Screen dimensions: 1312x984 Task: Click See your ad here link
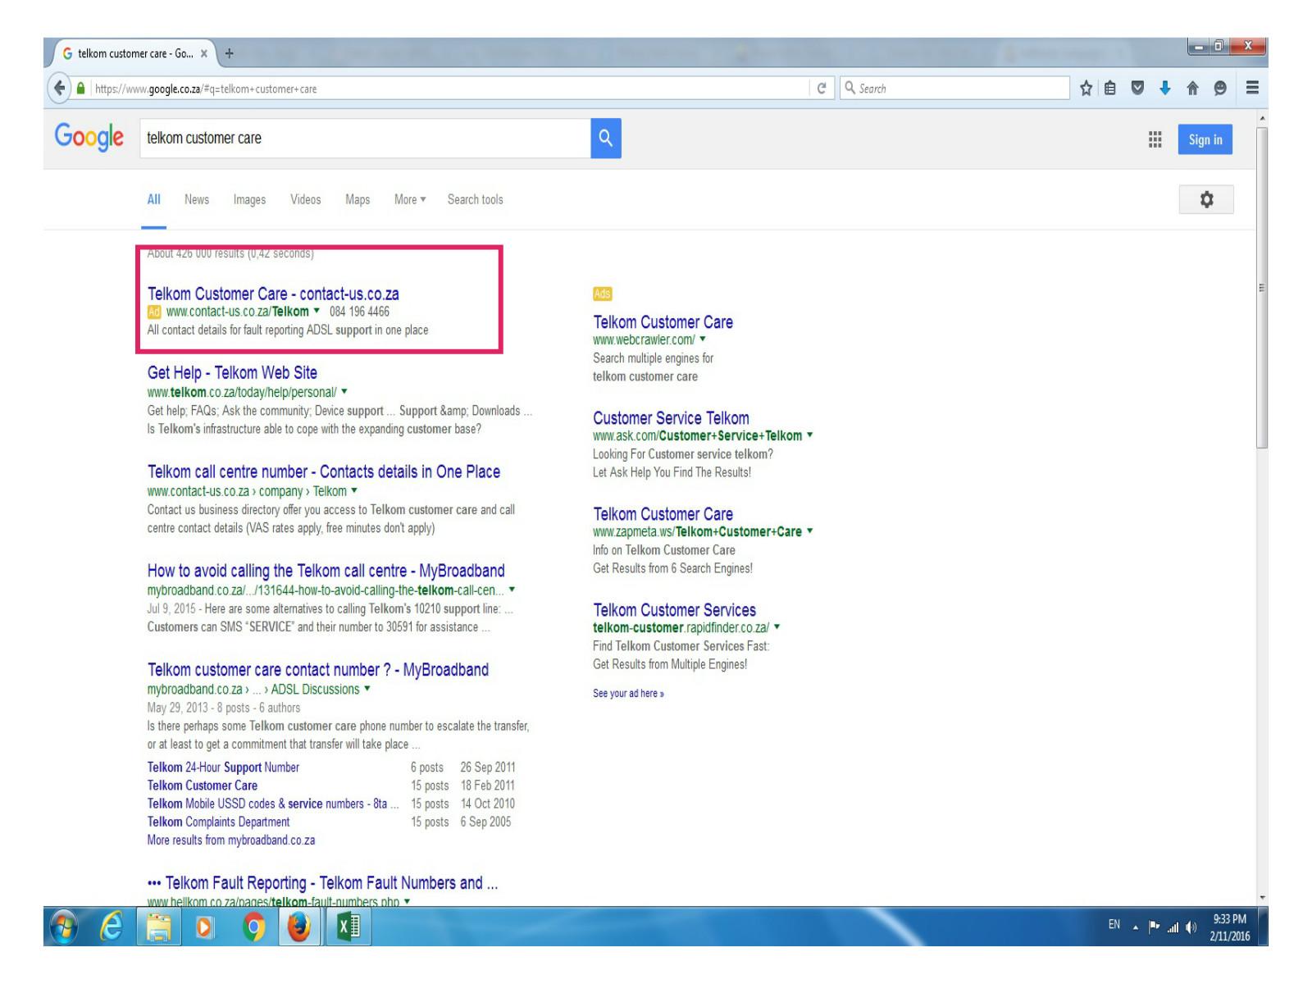(x=628, y=694)
